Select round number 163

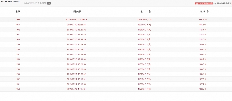pos(18,25)
